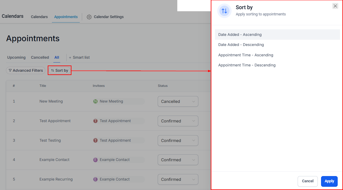Expand status dropdown for Test Appointment row
Image resolution: width=343 pixels, height=190 pixels.
(178, 121)
